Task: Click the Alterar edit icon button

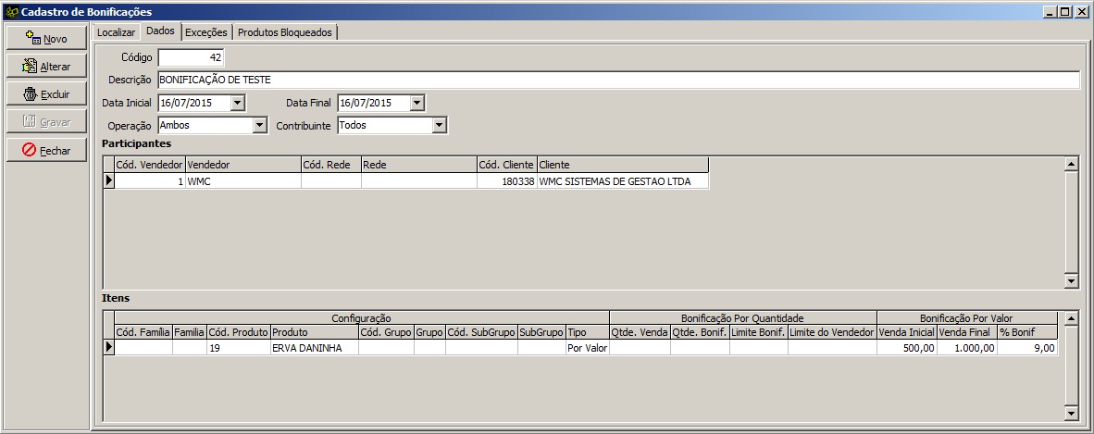Action: click(x=30, y=67)
